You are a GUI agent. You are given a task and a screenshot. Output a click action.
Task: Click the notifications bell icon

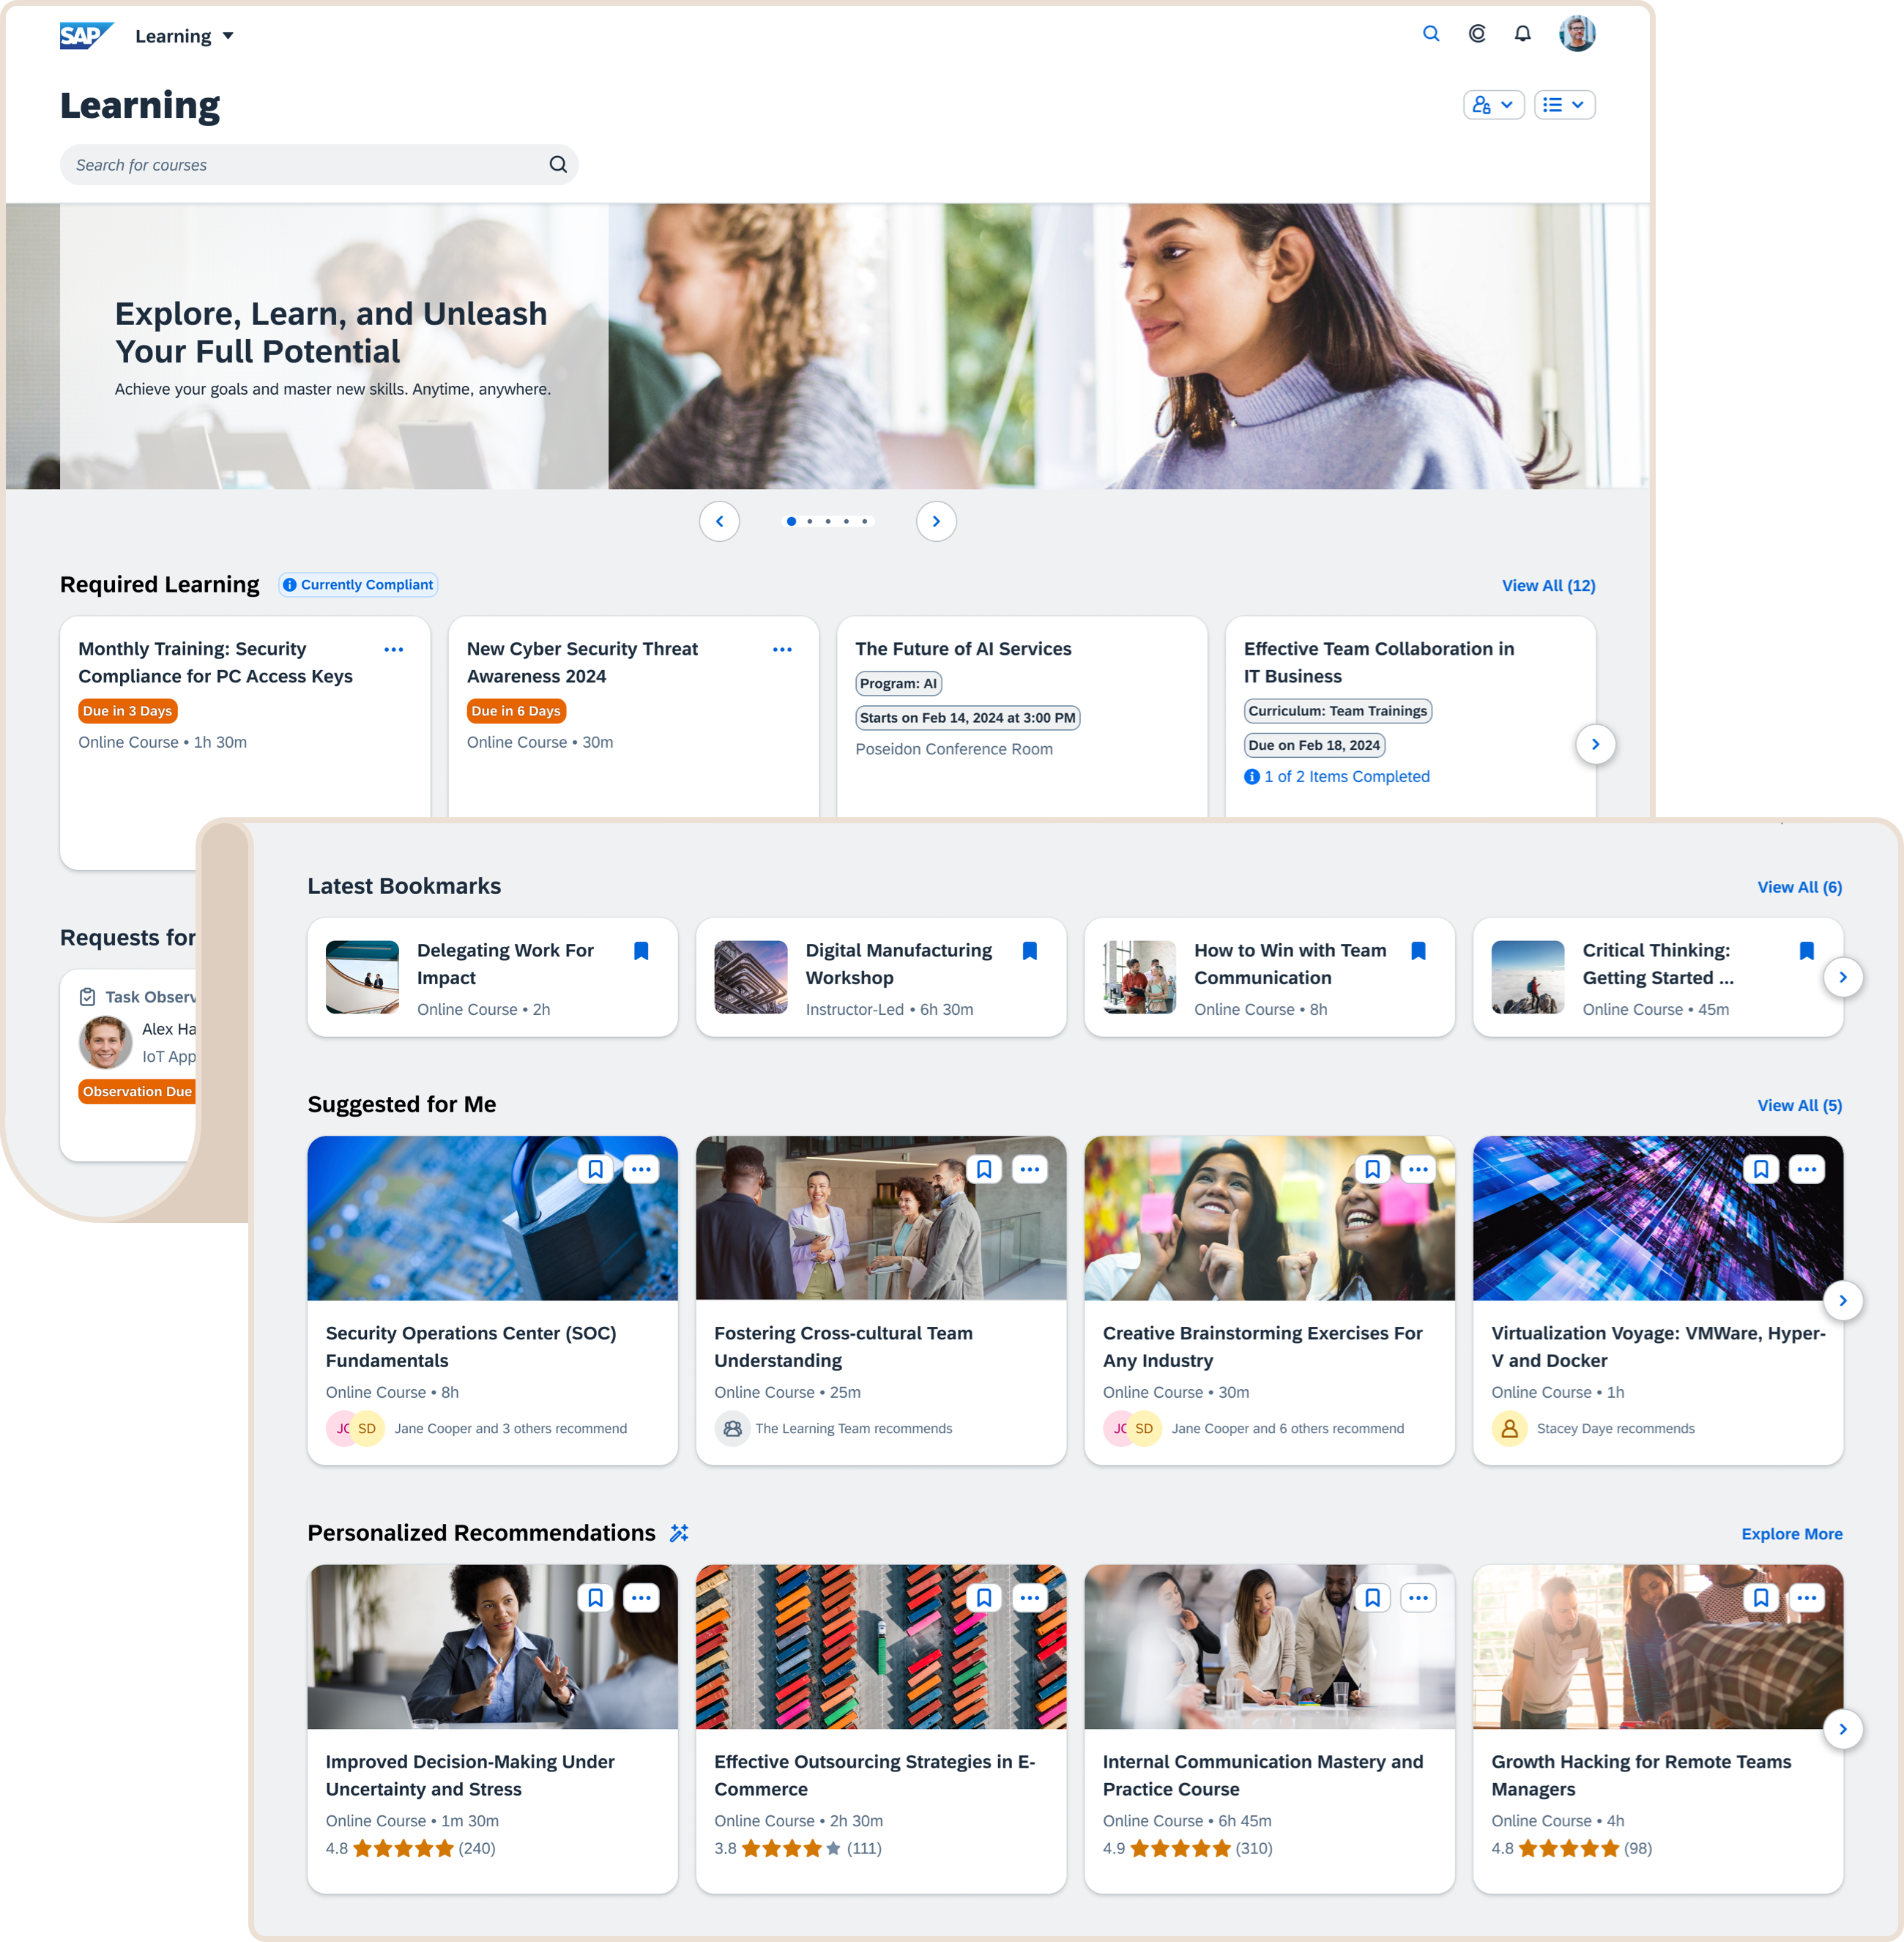click(x=1520, y=33)
